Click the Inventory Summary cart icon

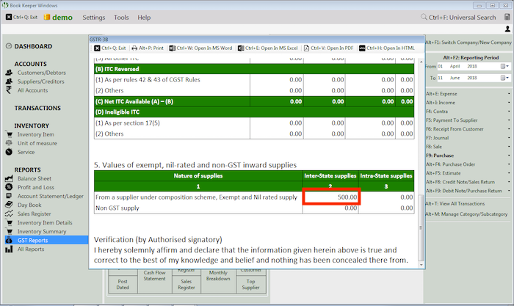click(9, 231)
